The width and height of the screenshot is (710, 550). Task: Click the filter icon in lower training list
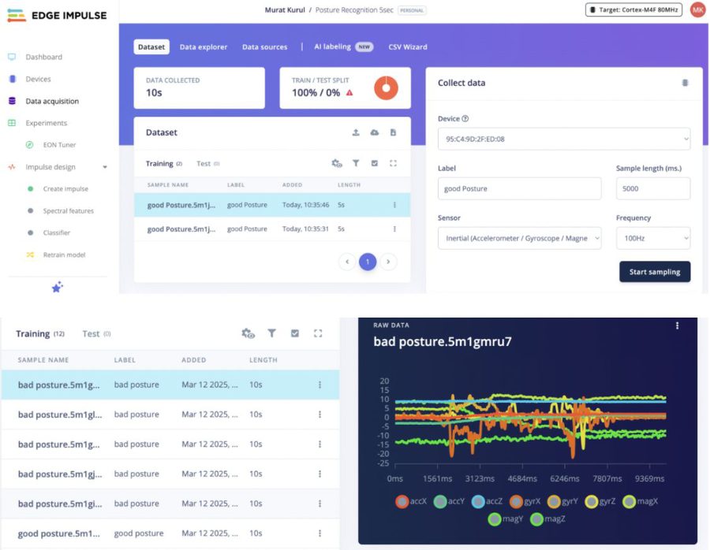click(271, 333)
